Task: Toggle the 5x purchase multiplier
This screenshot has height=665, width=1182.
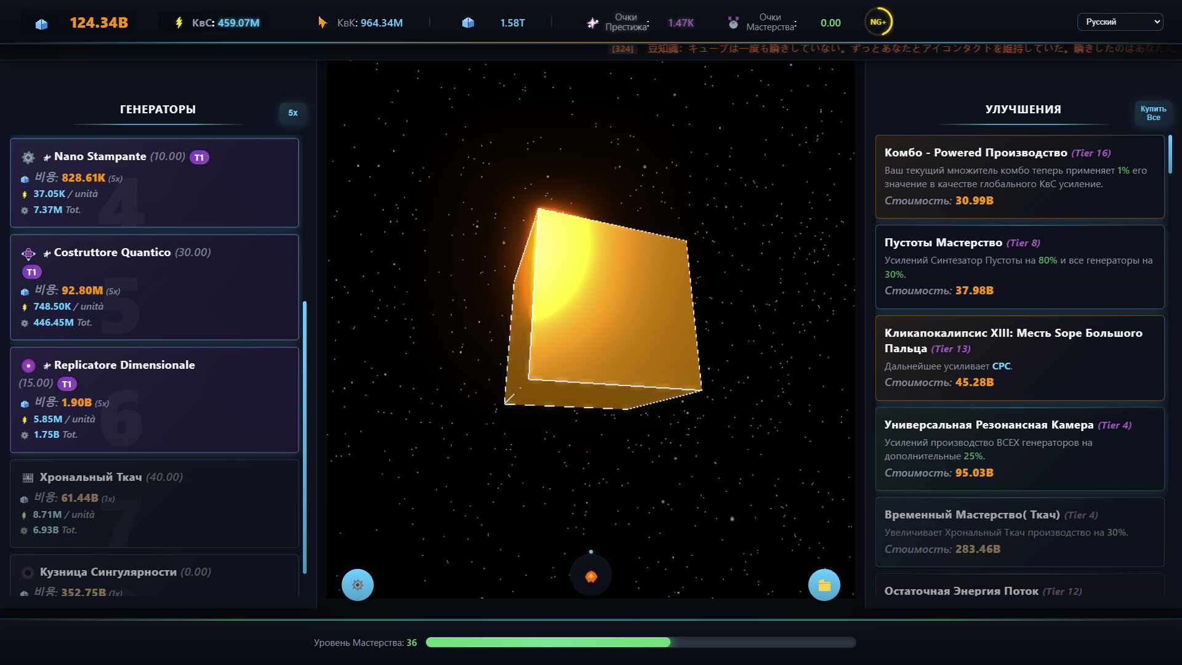Action: pyautogui.click(x=292, y=113)
